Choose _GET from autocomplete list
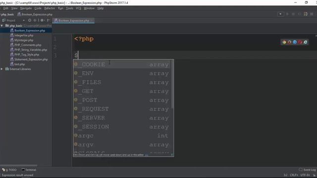The height and width of the screenshot is (178, 317). pos(122,91)
